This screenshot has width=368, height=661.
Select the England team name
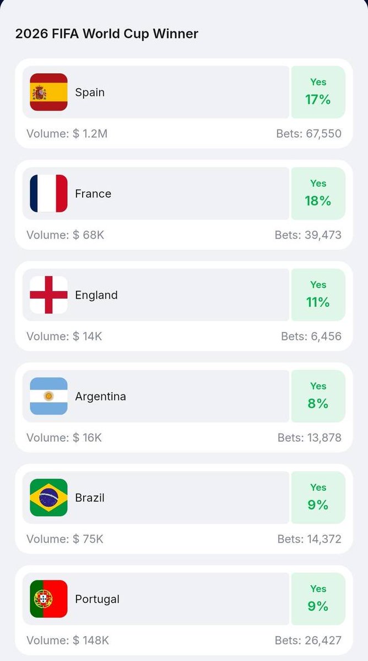tap(96, 295)
